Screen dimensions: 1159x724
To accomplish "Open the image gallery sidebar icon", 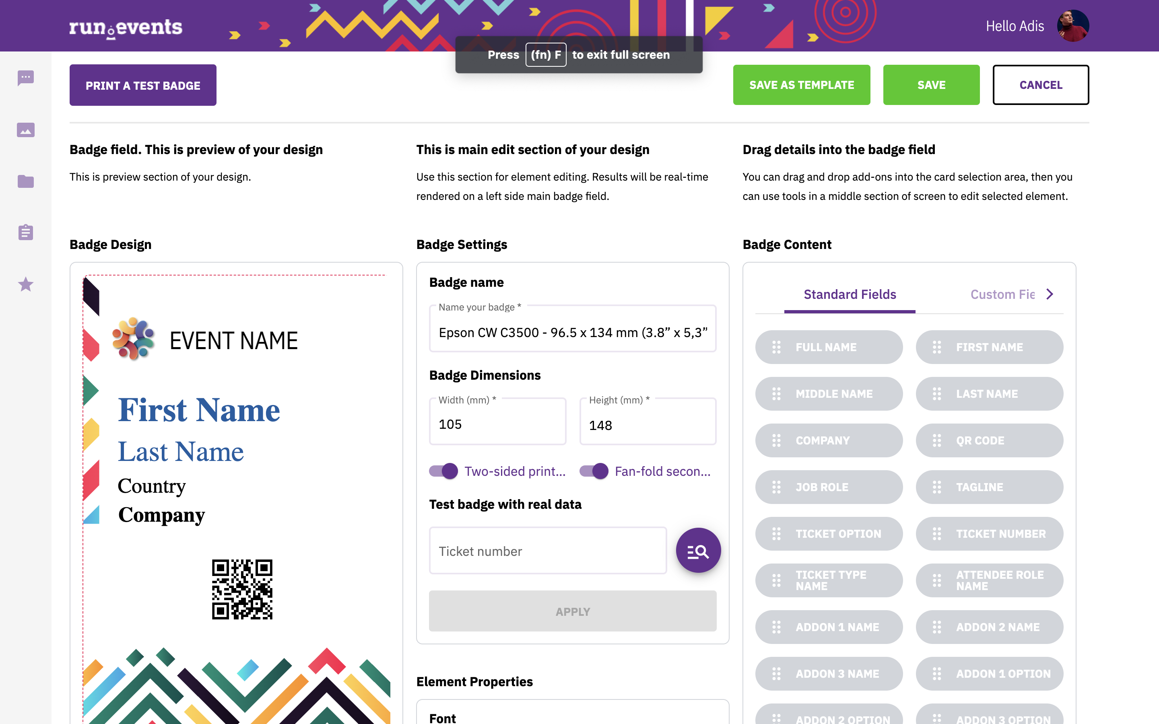I will (x=25, y=130).
